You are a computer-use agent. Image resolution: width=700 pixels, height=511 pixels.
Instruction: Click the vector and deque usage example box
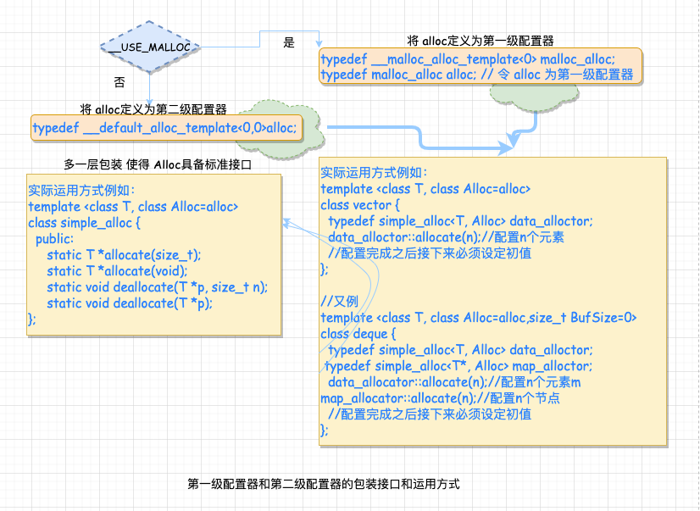tap(493, 301)
